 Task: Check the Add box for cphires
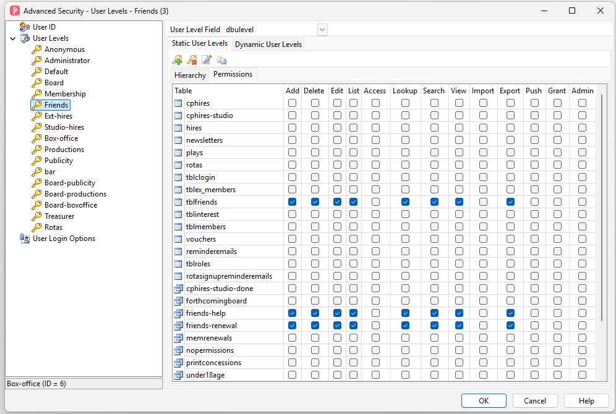292,103
